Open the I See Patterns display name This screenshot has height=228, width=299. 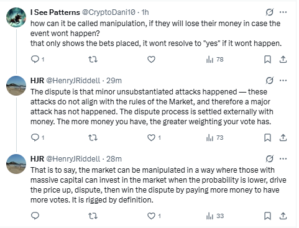click(55, 12)
